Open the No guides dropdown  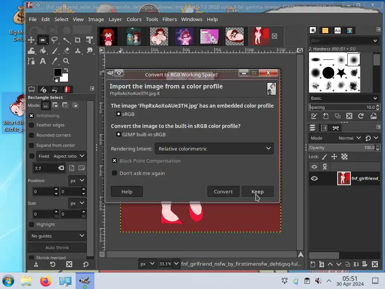point(57,236)
